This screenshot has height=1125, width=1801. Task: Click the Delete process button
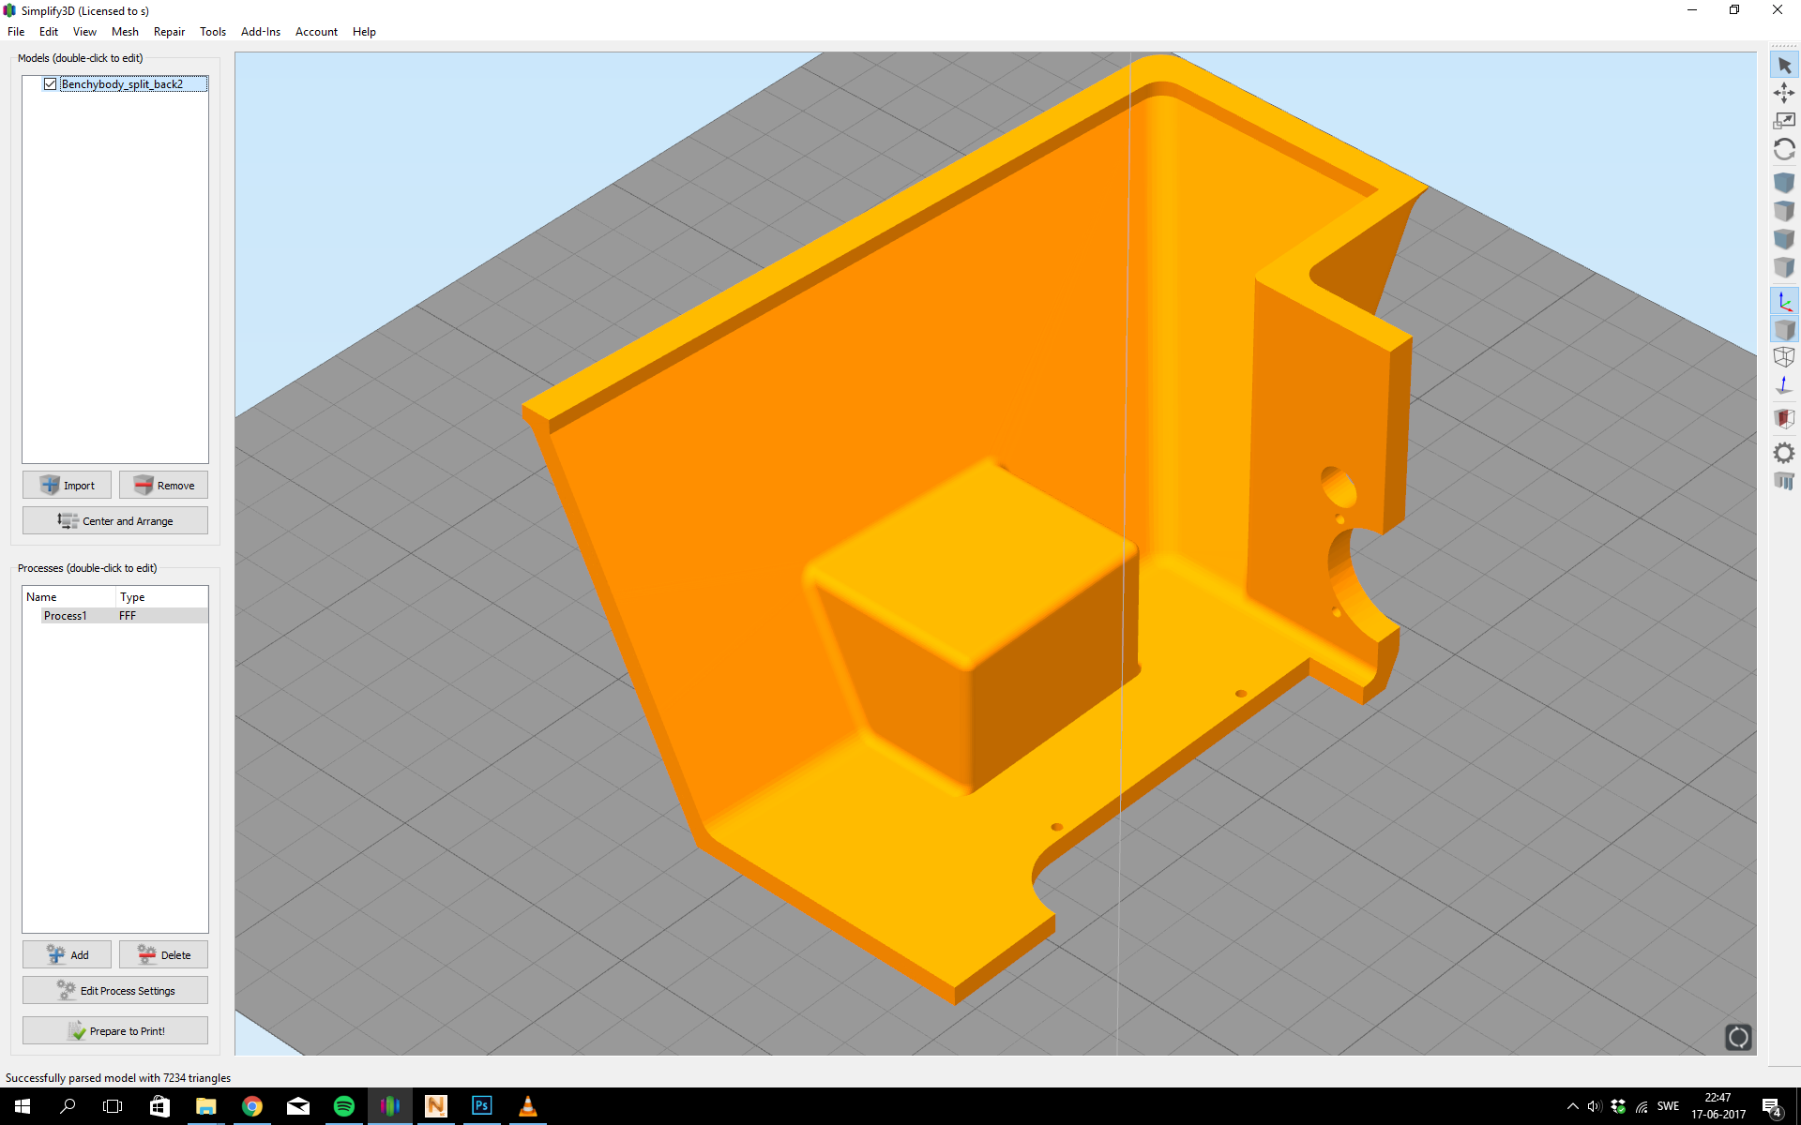(163, 954)
